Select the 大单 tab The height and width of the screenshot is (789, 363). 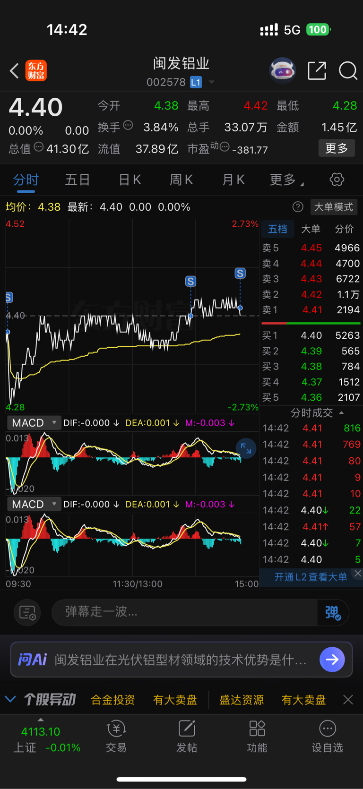pyautogui.click(x=311, y=229)
